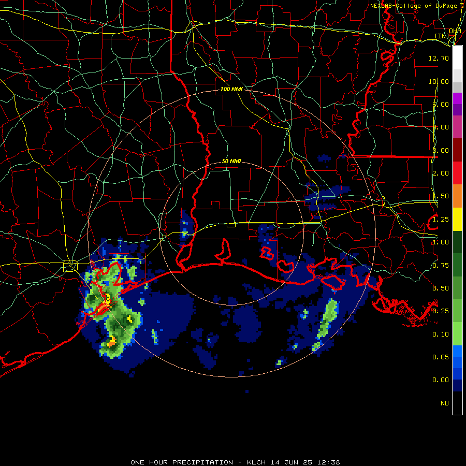Image resolution: width=466 pixels, height=466 pixels.
Task: Click the 0.25 legend value
Action: click(x=441, y=311)
